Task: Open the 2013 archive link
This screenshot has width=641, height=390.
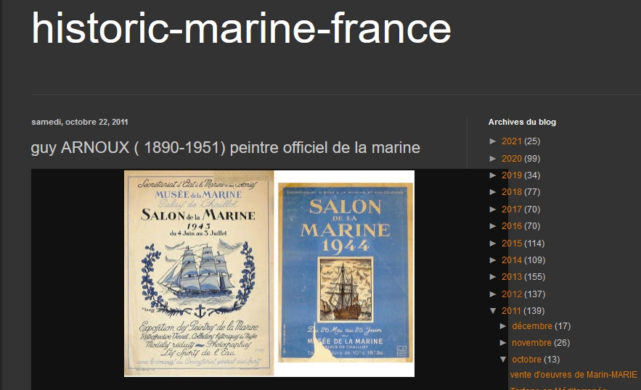Action: coord(511,277)
